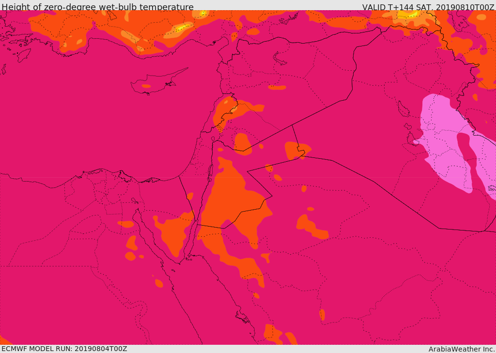This screenshot has height=353, width=496.
Task: Select the 'ArabiaWeather Inc' credit text
Action: [x=462, y=349]
